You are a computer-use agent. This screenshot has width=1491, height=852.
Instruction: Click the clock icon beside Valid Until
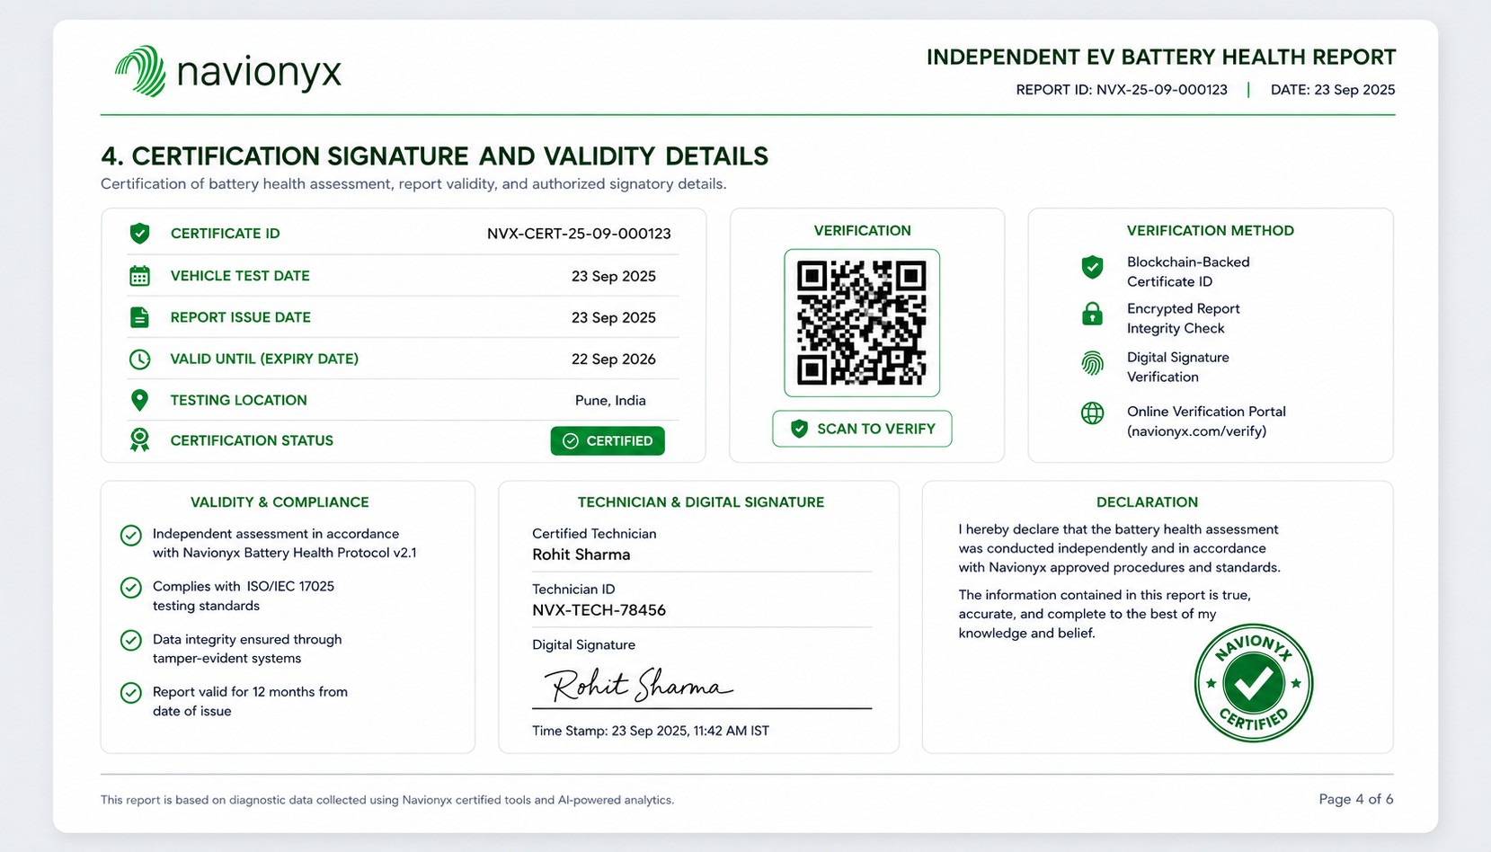139,359
